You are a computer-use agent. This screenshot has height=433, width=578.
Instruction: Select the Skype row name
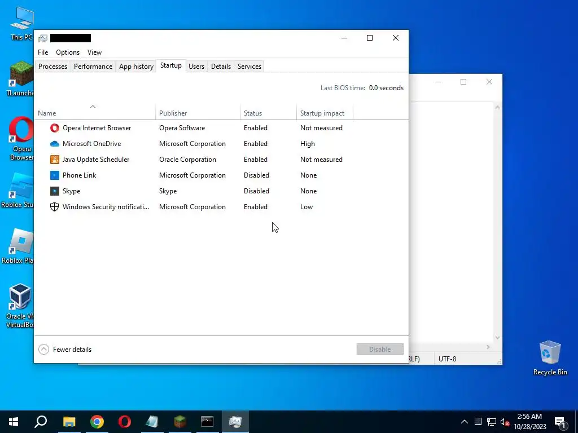click(71, 191)
